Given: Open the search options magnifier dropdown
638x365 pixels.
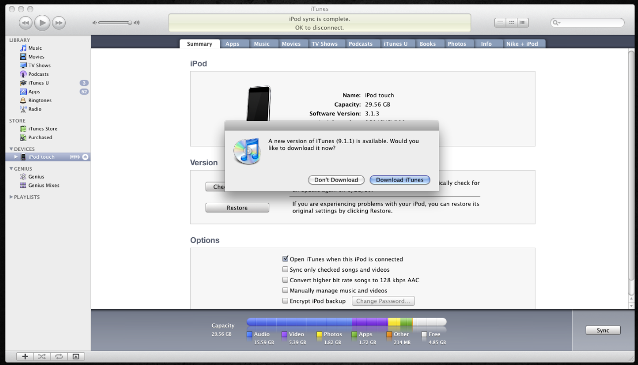Looking at the screenshot, I should pos(556,23).
